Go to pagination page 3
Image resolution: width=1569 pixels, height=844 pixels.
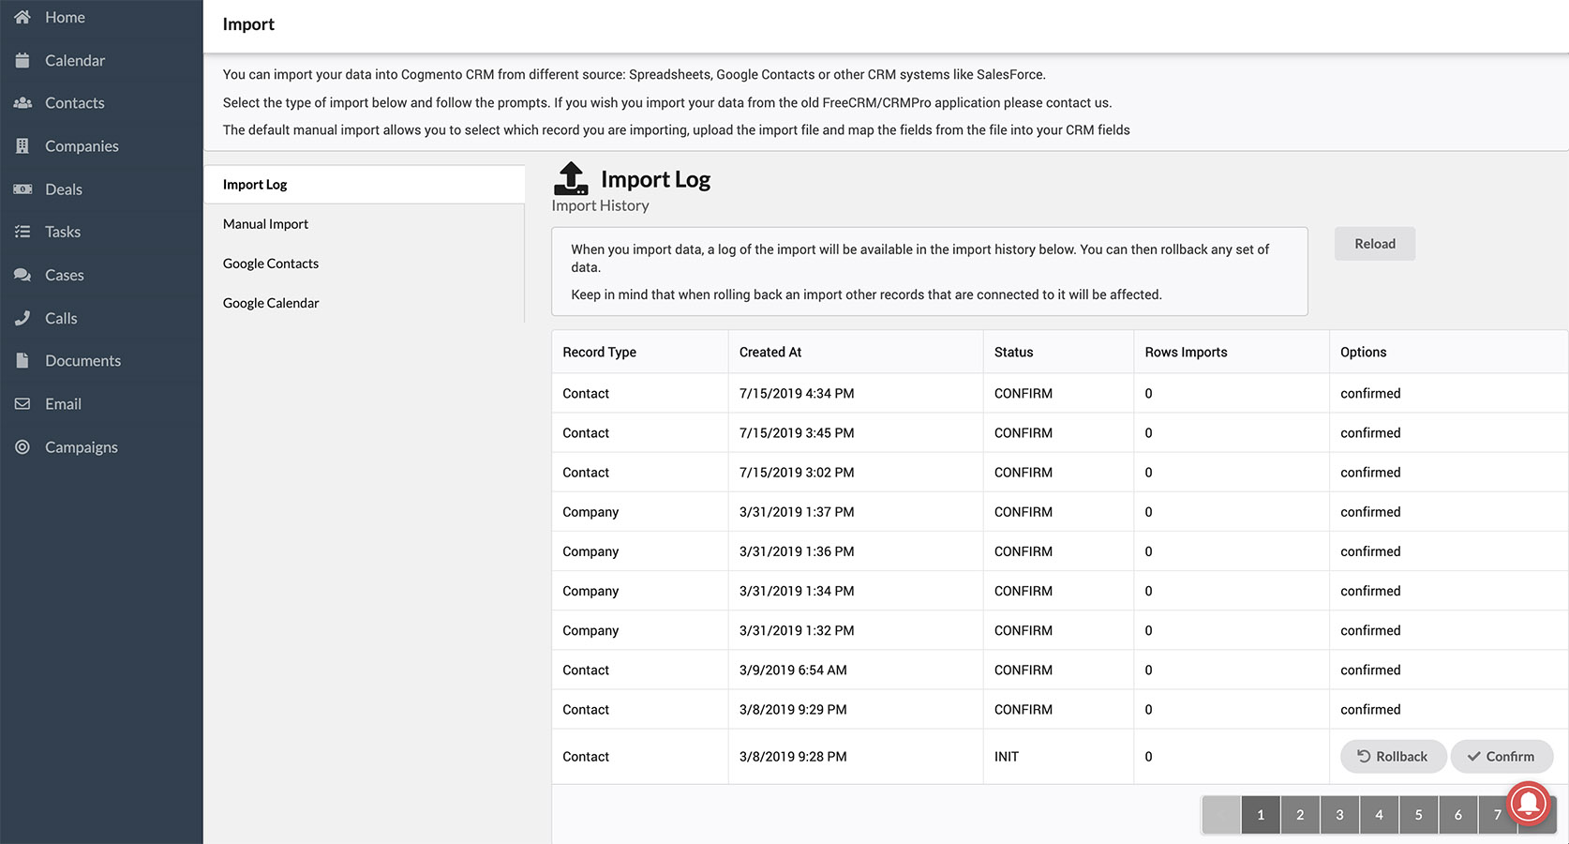[x=1339, y=815]
